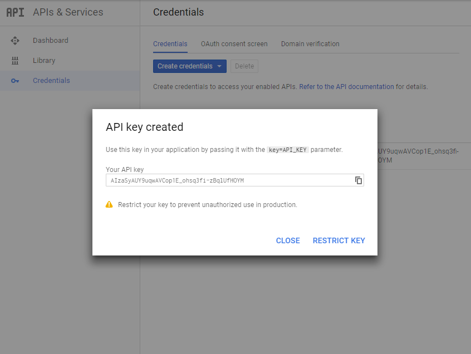Click the greyed-out Delete button

(244, 66)
